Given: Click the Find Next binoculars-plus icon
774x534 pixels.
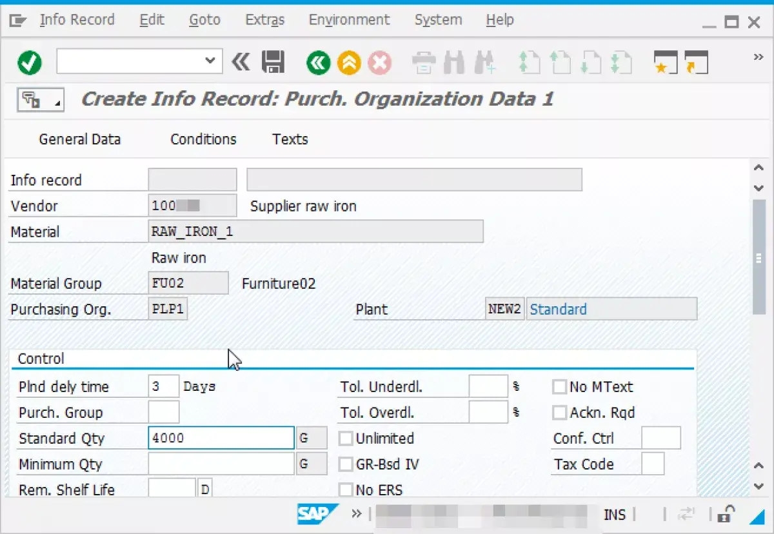Looking at the screenshot, I should pyautogui.click(x=484, y=62).
